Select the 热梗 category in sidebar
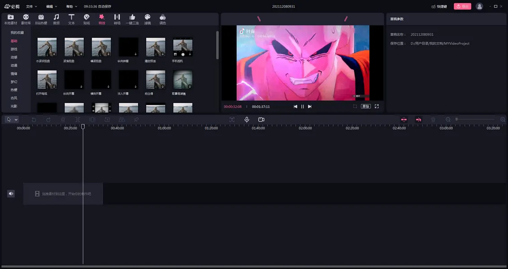Viewport: 508px width, 269px height. click(15, 89)
